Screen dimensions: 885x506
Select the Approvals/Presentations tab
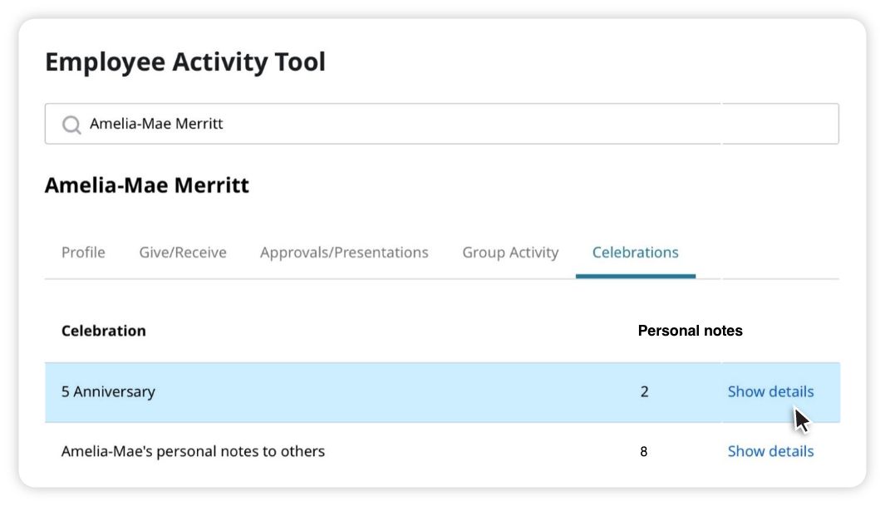tap(344, 253)
